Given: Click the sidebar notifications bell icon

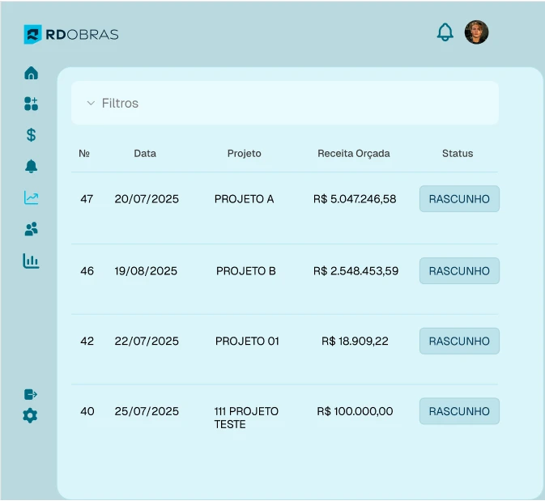Looking at the screenshot, I should [31, 167].
